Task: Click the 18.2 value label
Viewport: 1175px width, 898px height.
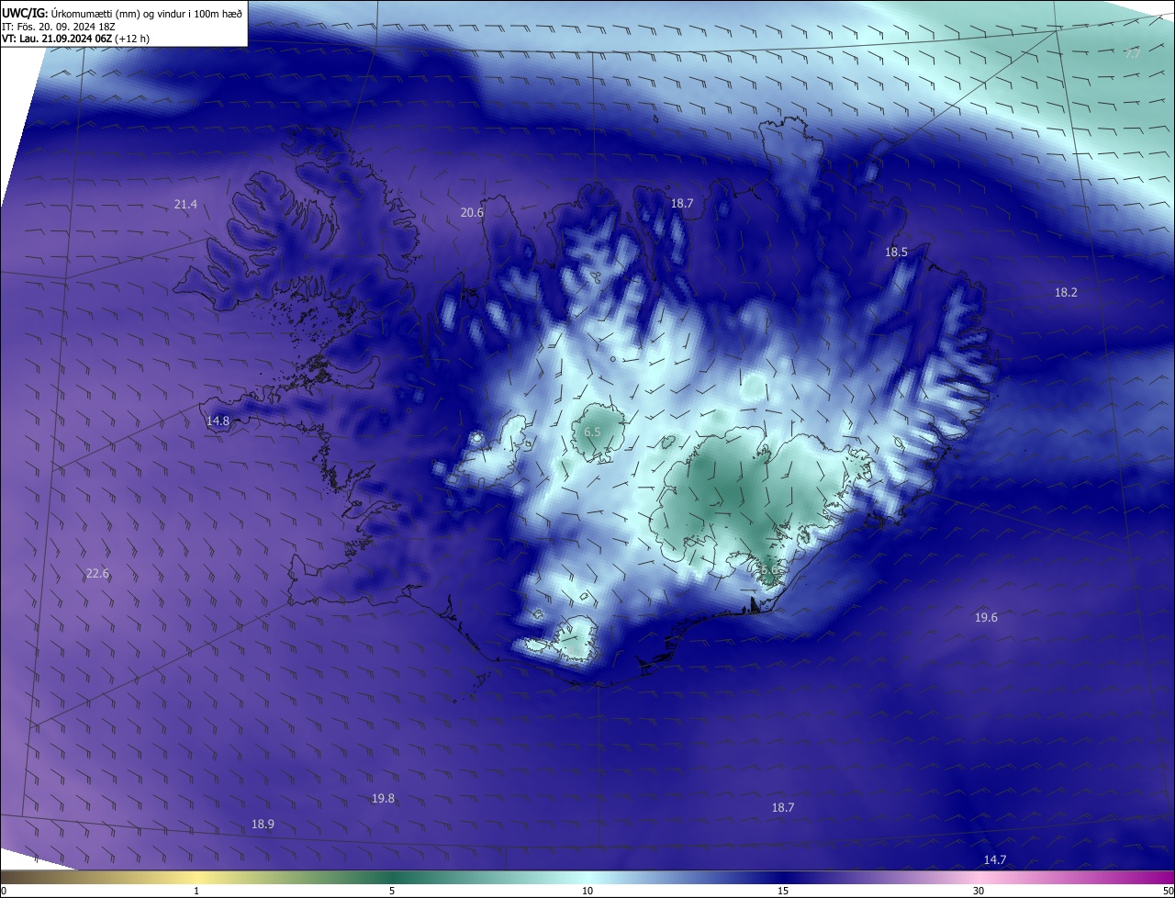Action: coord(1066,292)
